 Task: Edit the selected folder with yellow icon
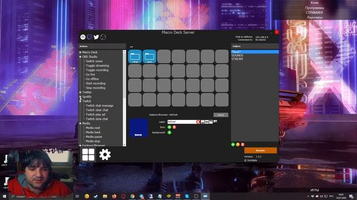[238, 144]
